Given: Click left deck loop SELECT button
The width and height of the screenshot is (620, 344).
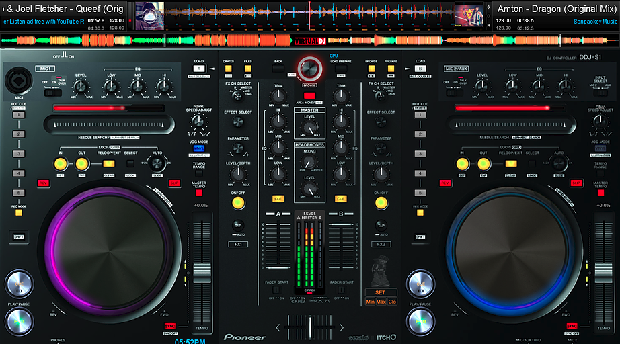Looking at the screenshot, I should click(130, 163).
